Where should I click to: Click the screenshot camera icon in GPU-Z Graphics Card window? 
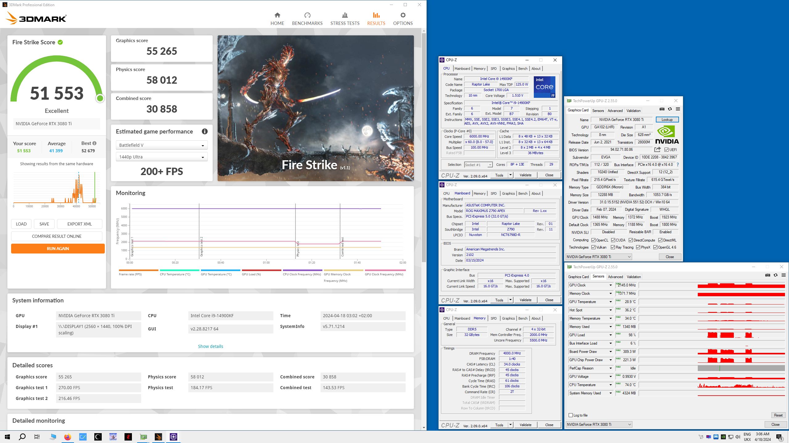point(662,109)
